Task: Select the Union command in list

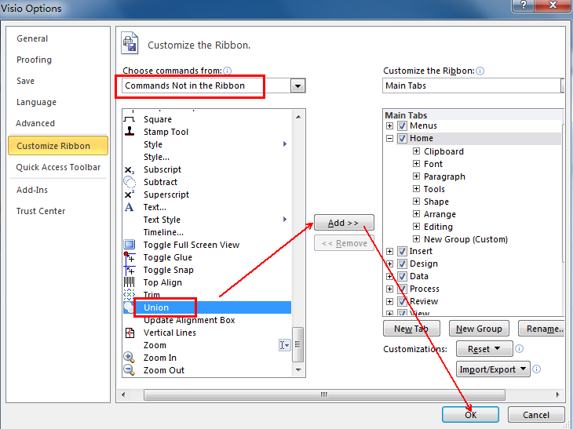Action: coord(207,307)
